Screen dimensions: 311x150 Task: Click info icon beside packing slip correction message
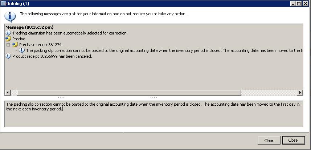[x=22, y=50]
